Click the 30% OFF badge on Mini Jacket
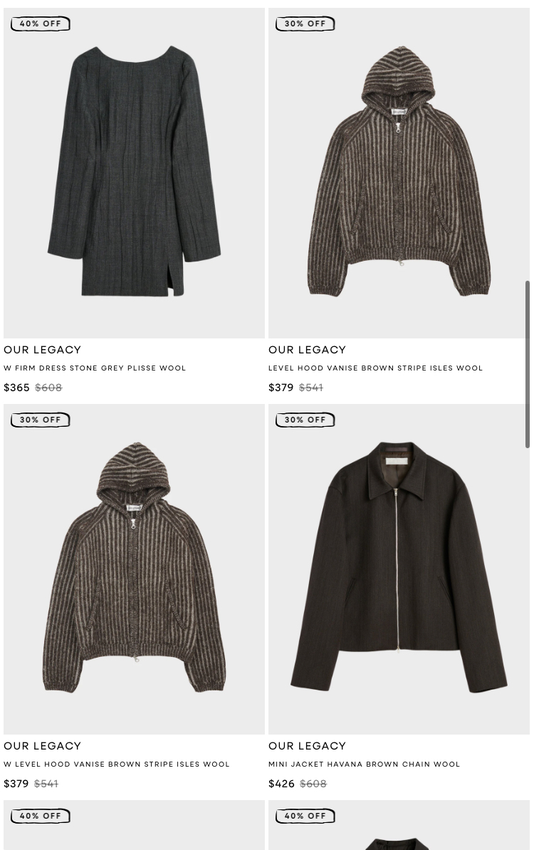 (305, 420)
